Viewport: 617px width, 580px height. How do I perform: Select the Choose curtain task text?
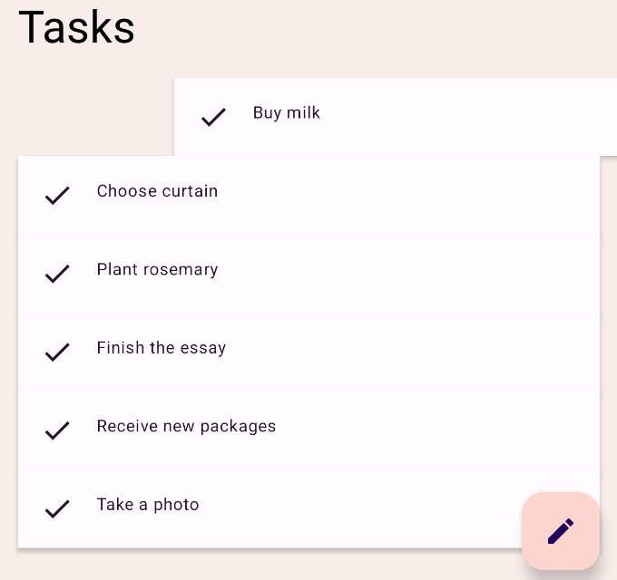pos(157,191)
